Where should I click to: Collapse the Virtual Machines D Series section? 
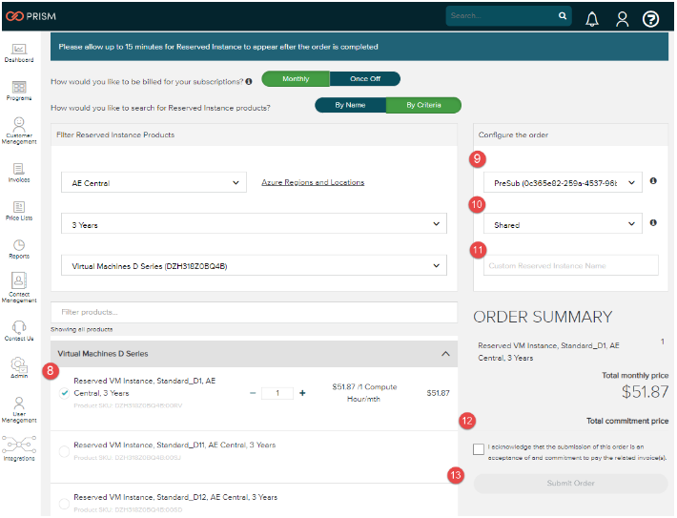point(443,354)
